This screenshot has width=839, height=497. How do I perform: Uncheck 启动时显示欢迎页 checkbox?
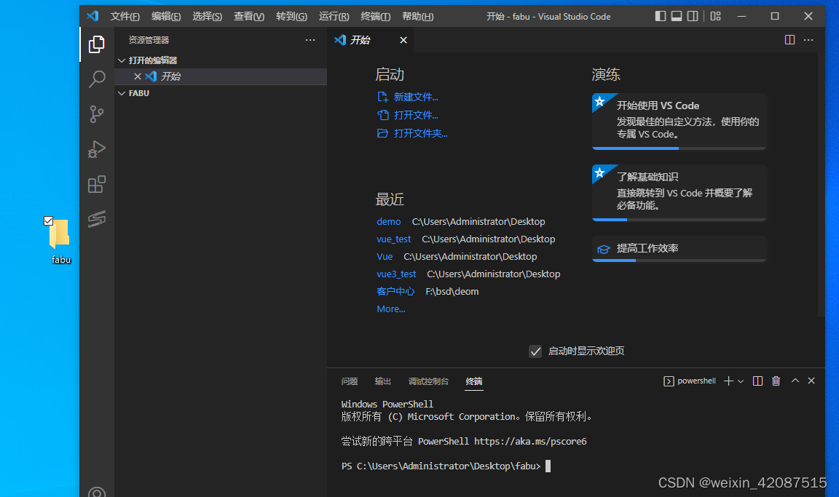[x=535, y=351]
